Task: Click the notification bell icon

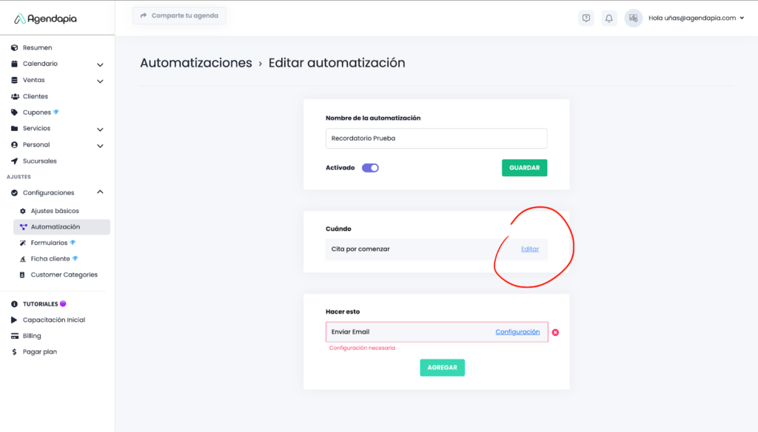Action: pos(609,18)
